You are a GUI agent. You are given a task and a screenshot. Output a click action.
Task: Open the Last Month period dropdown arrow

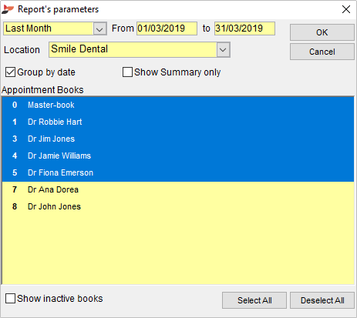[99, 28]
